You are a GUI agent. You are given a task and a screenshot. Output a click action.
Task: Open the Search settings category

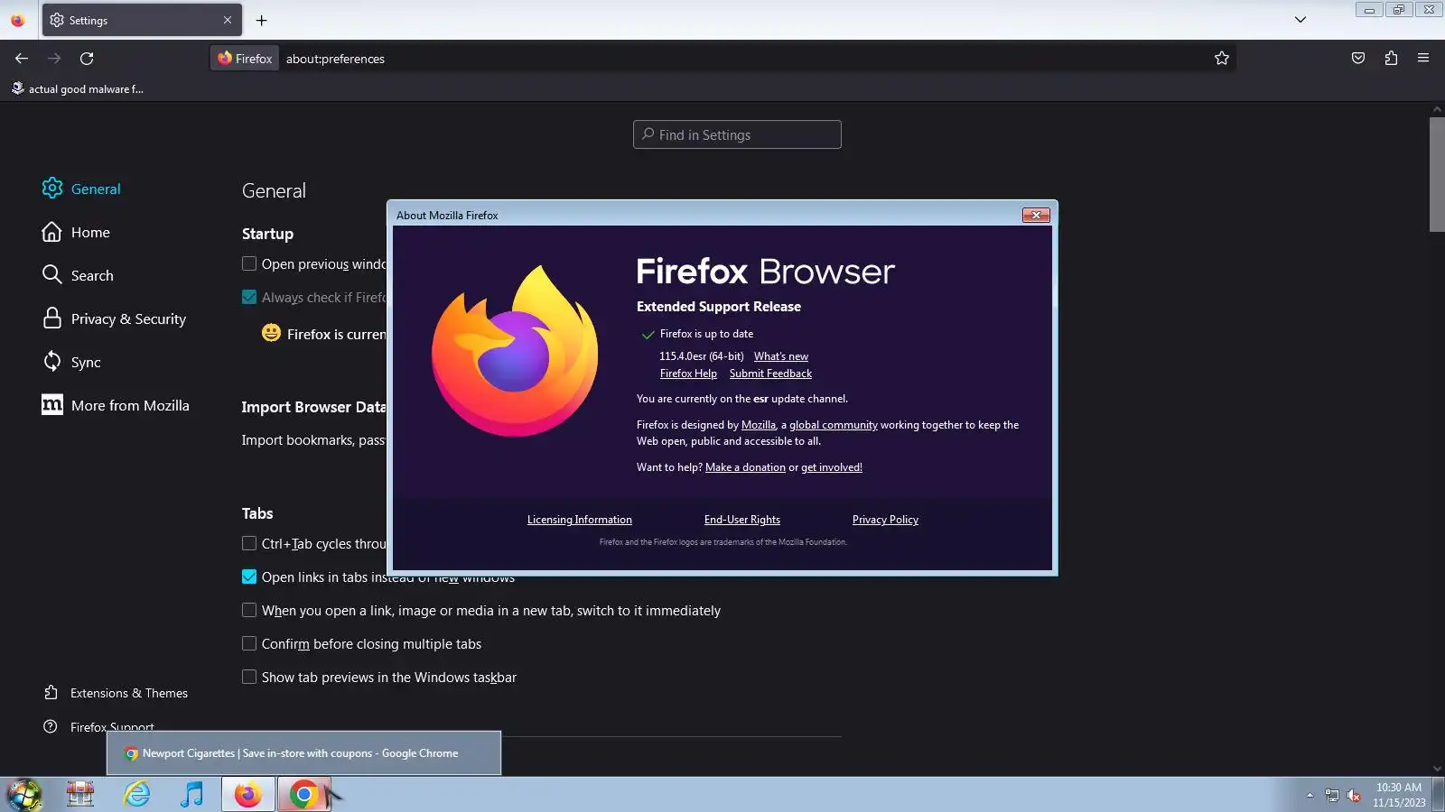point(78,275)
